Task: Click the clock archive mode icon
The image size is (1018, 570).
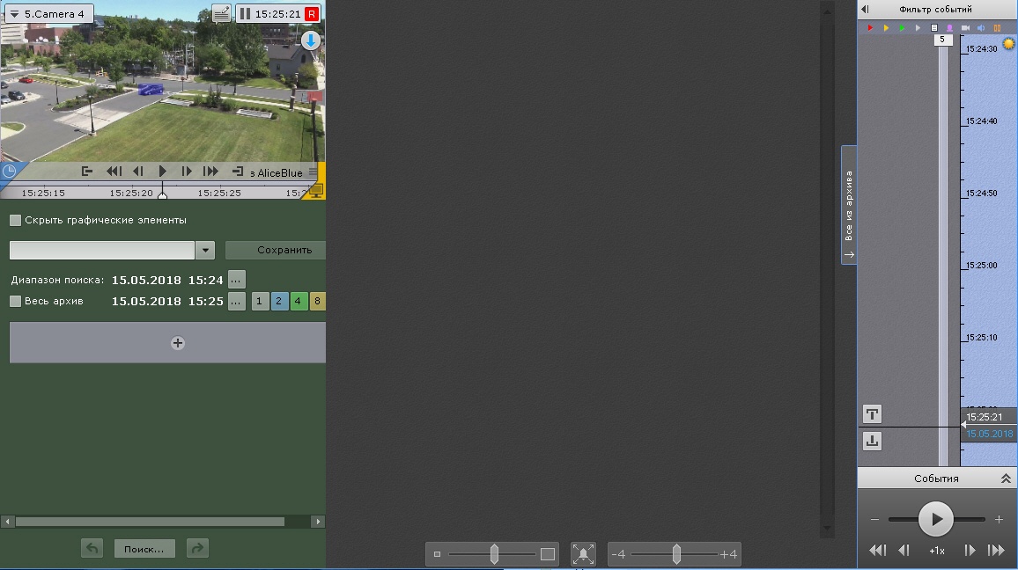Action: 9,172
